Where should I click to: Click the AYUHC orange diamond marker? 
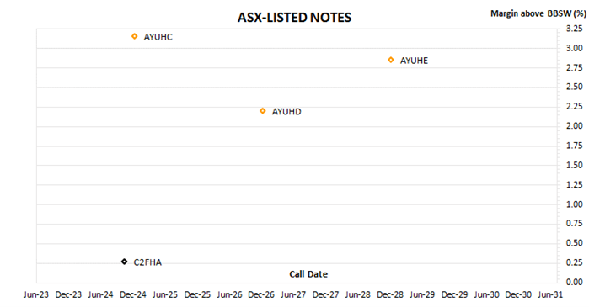135,36
